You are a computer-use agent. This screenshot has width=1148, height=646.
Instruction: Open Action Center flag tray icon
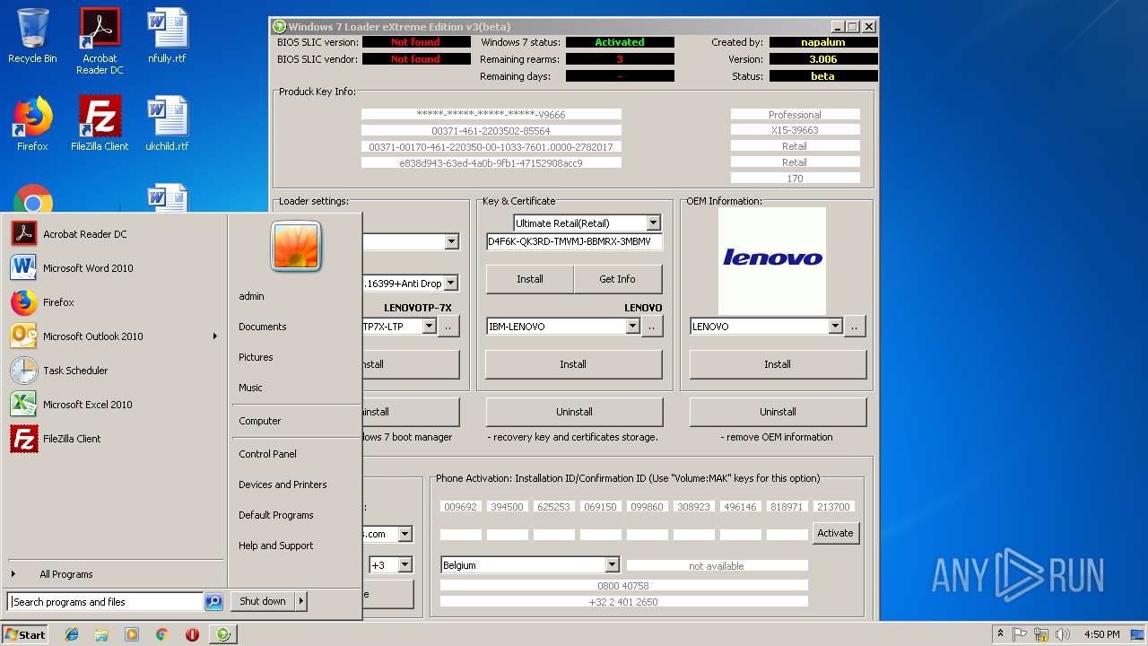pos(1020,634)
